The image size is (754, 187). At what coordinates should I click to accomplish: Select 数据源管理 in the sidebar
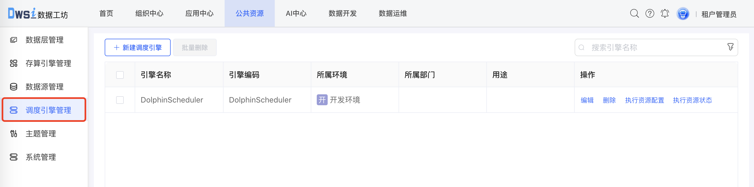click(44, 87)
